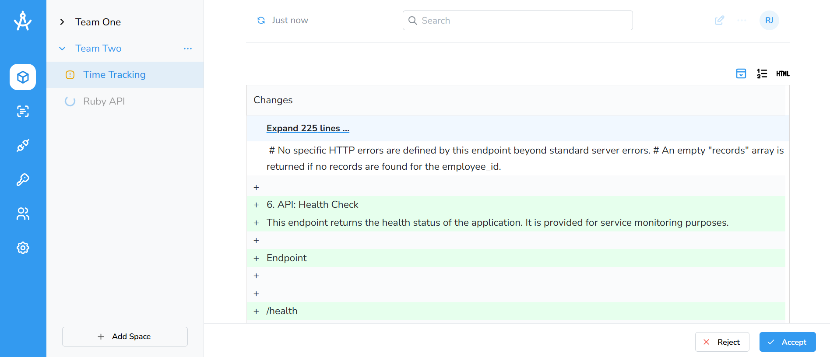The height and width of the screenshot is (357, 830).
Task: Click the app logo in sidebar
Action: (23, 21)
